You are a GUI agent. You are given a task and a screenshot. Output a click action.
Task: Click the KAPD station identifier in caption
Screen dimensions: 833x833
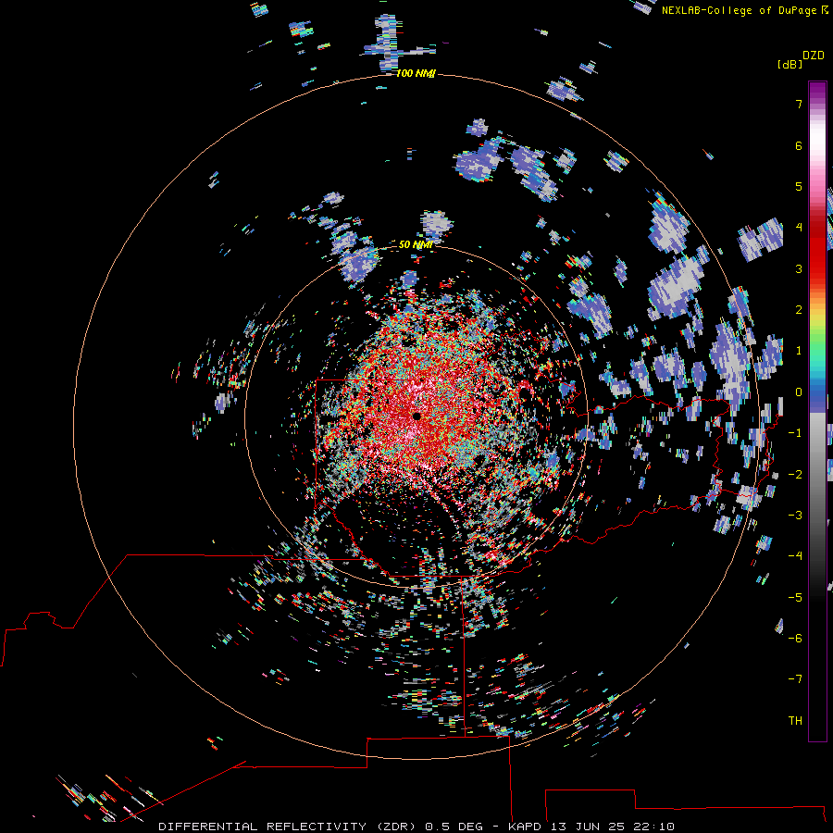point(525,827)
